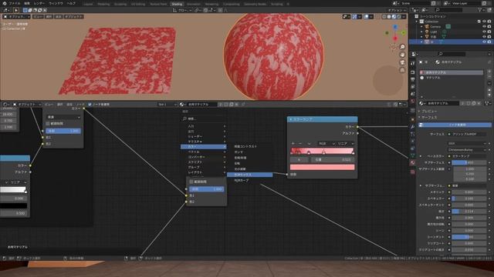Image resolution: width=494 pixels, height=277 pixels.
Task: Select material preview shading icon
Action: [394, 16]
